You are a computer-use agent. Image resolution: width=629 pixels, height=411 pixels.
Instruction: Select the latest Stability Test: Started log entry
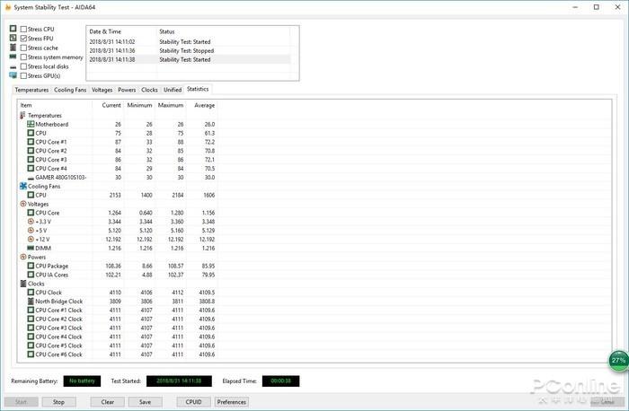click(189, 59)
